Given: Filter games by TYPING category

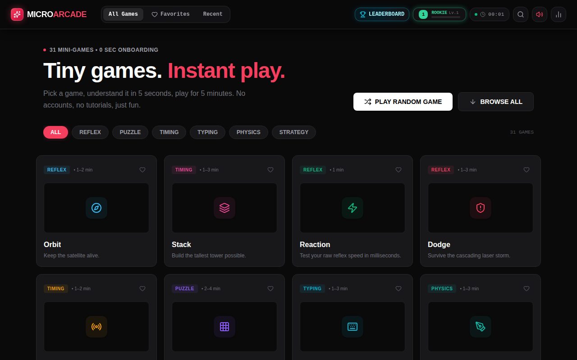Looking at the screenshot, I should 207,132.
